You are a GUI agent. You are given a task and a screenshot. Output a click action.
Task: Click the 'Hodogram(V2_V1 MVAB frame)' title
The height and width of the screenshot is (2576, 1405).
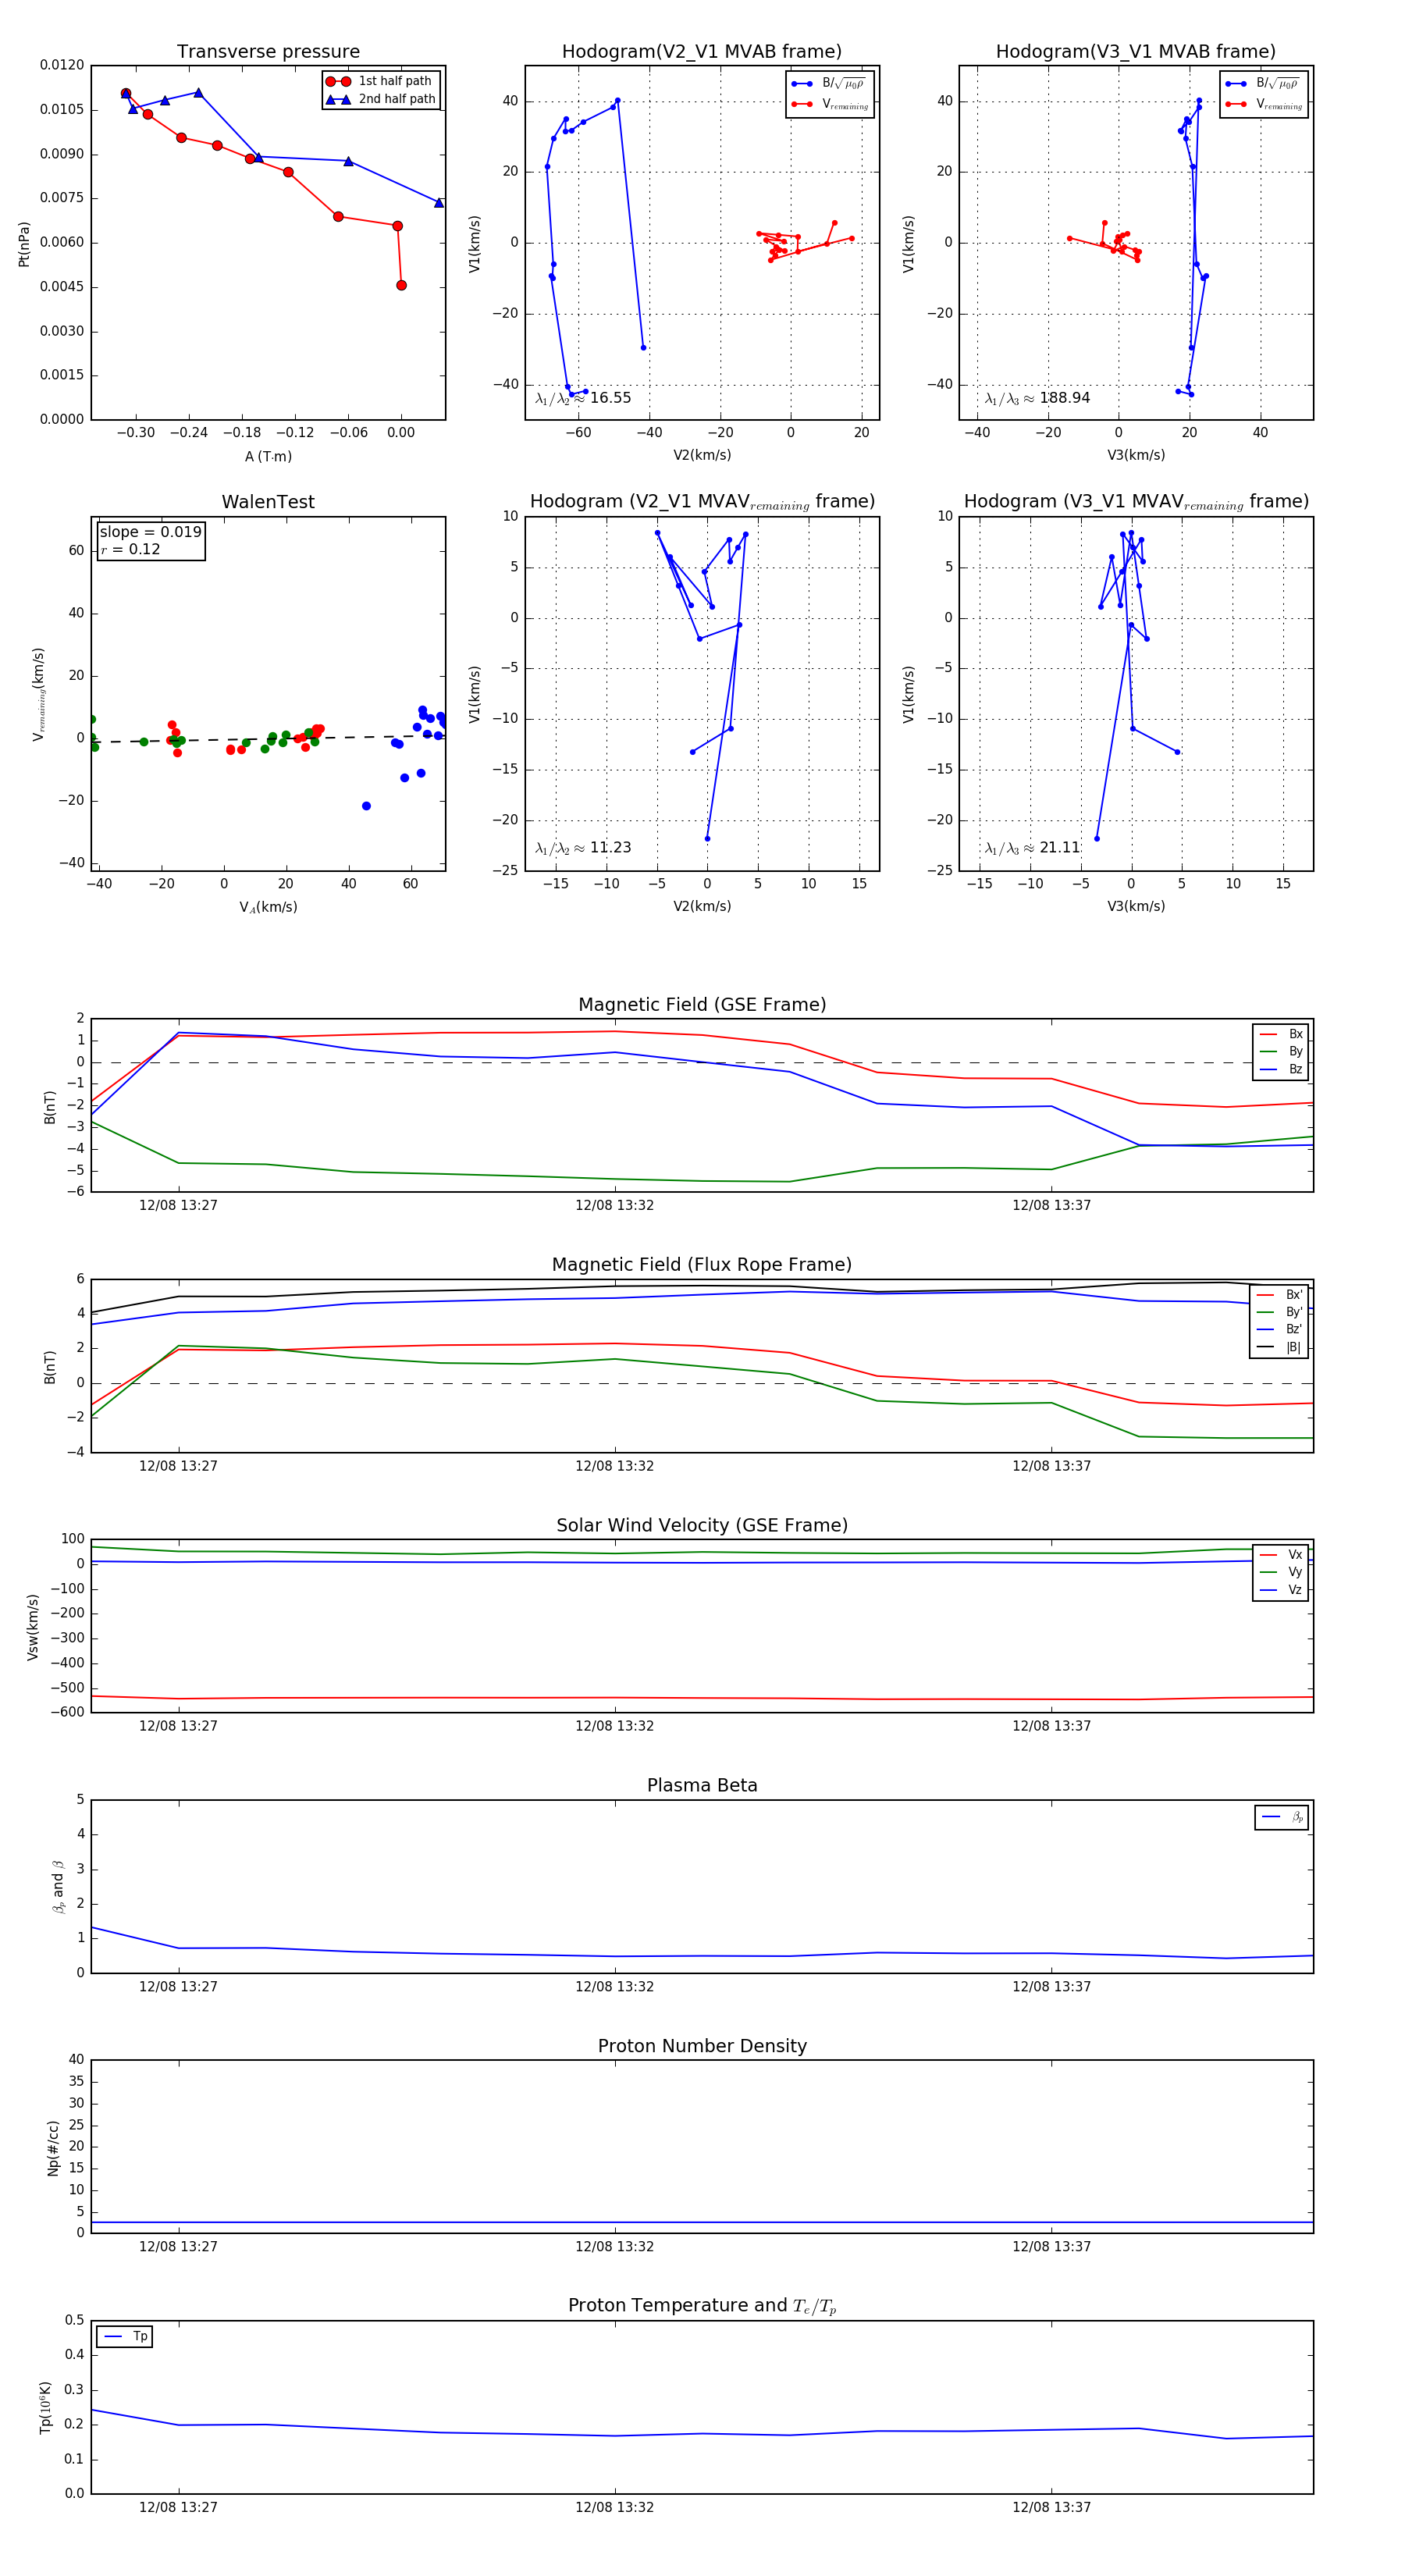[x=702, y=52]
